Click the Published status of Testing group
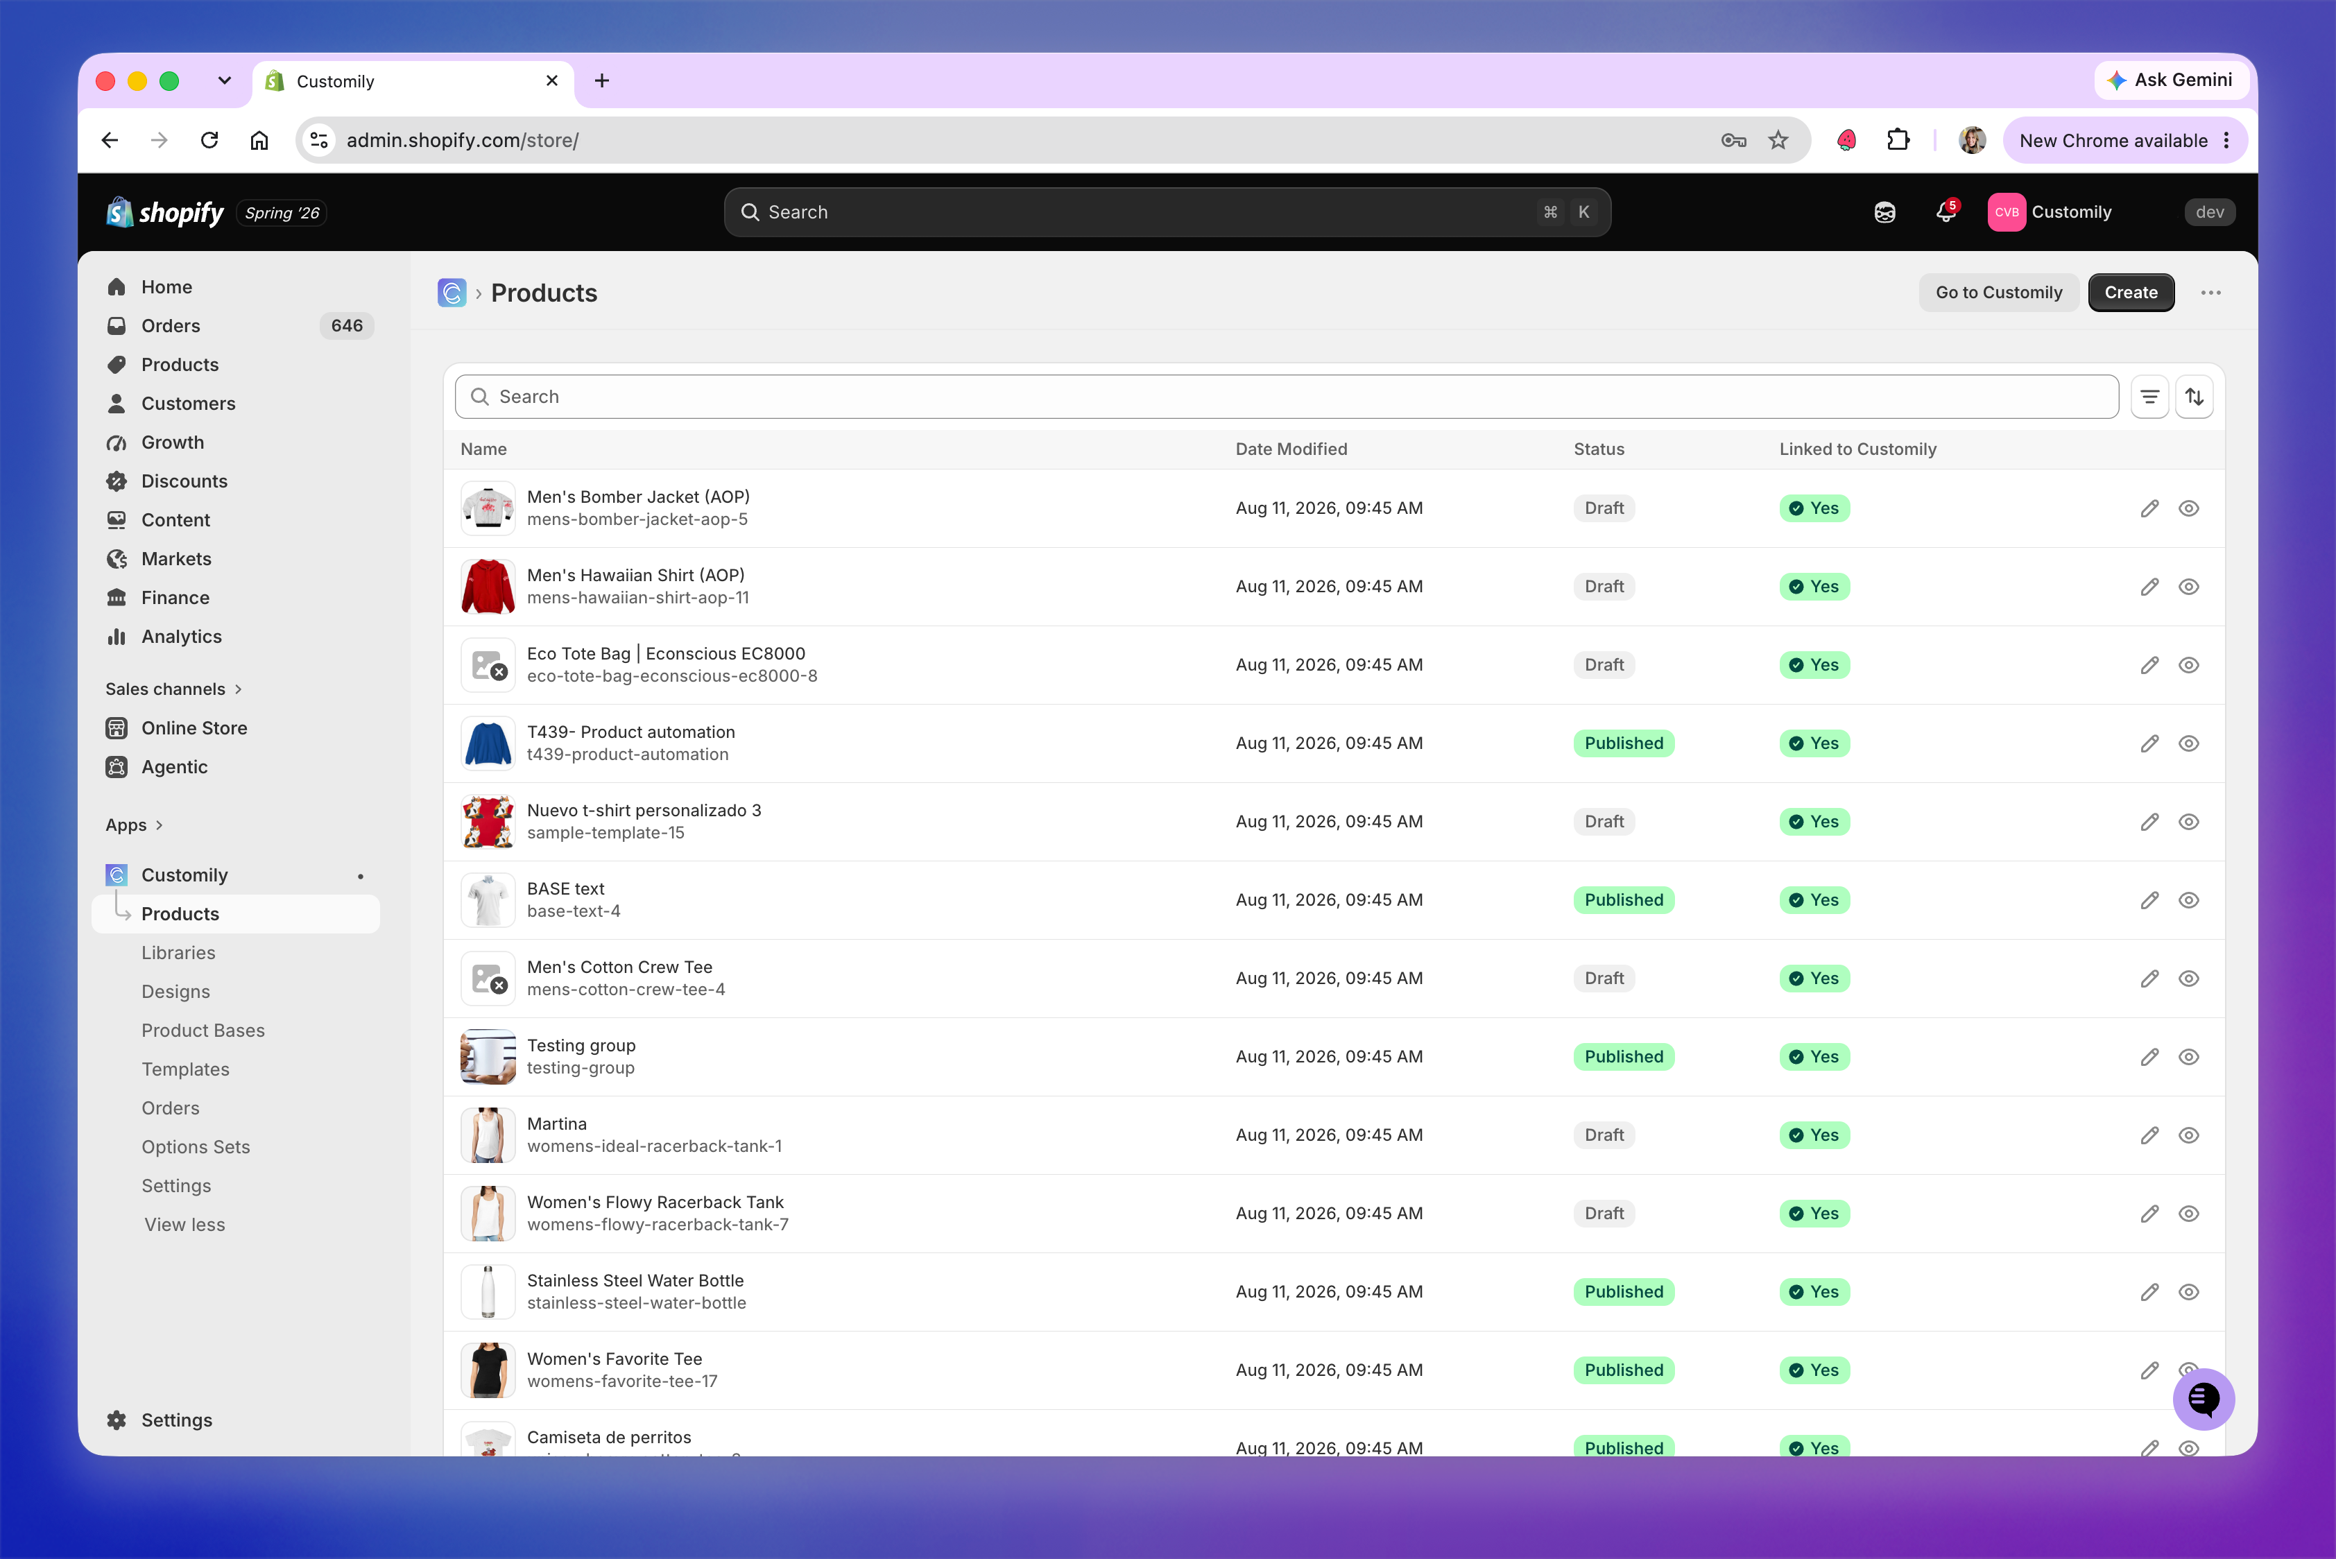The image size is (2336, 1559). click(x=1623, y=1057)
